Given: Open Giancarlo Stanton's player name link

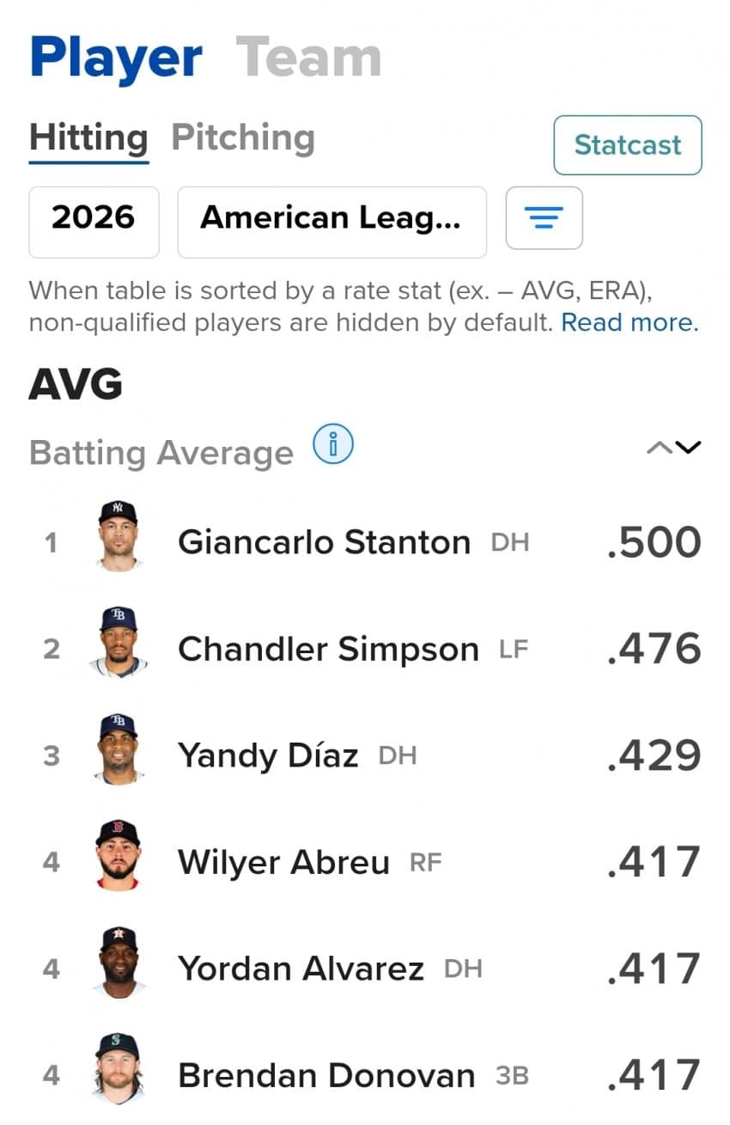Looking at the screenshot, I should point(324,542).
